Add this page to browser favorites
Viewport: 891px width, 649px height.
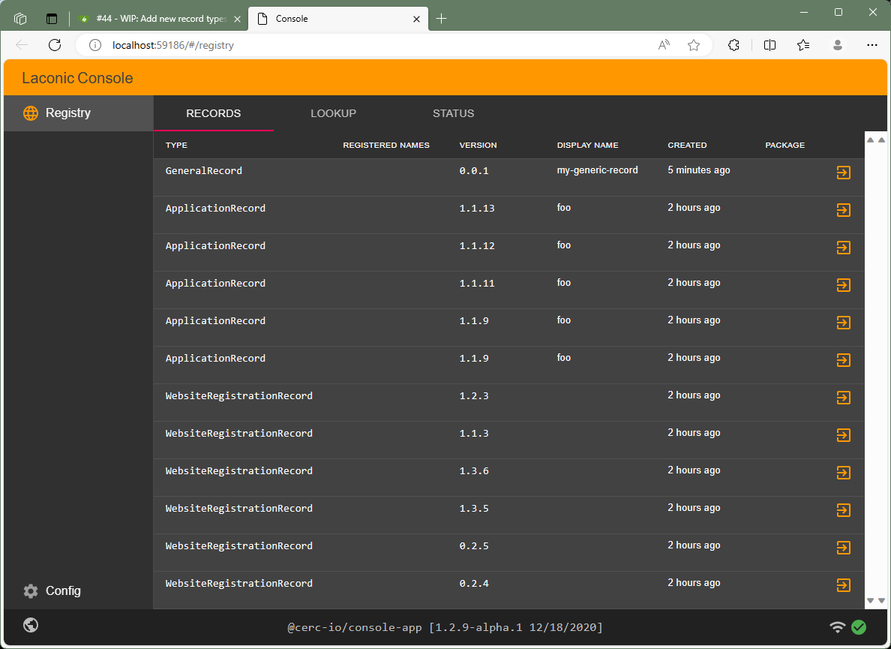694,45
